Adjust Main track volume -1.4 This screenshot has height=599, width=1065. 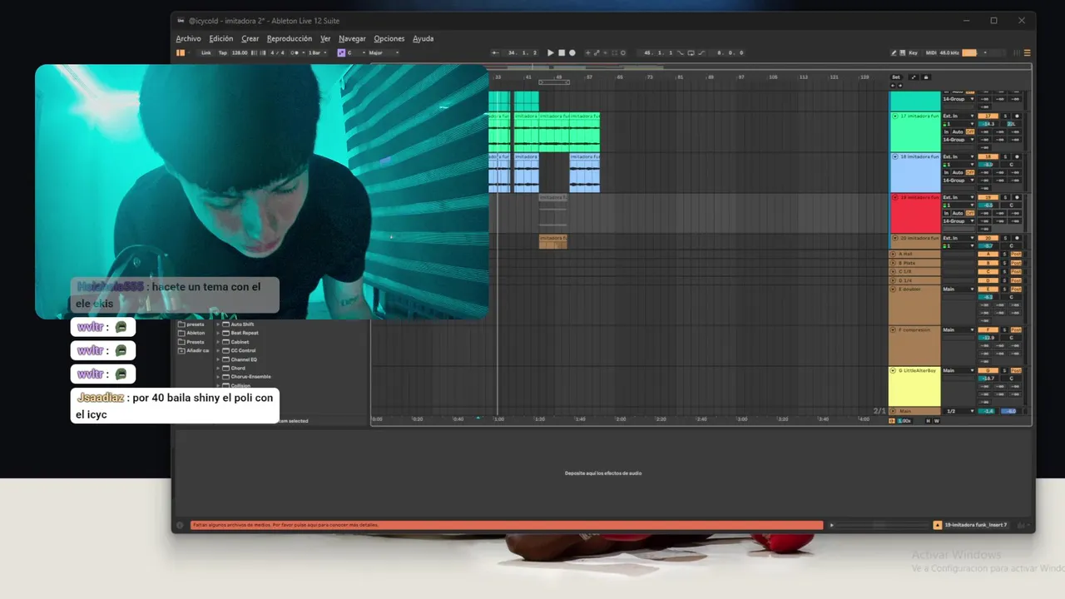pyautogui.click(x=988, y=411)
